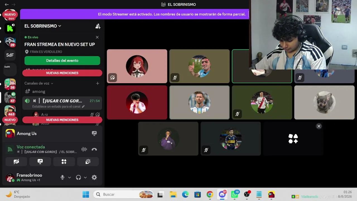Open the Argenmod server icon

[10, 42]
